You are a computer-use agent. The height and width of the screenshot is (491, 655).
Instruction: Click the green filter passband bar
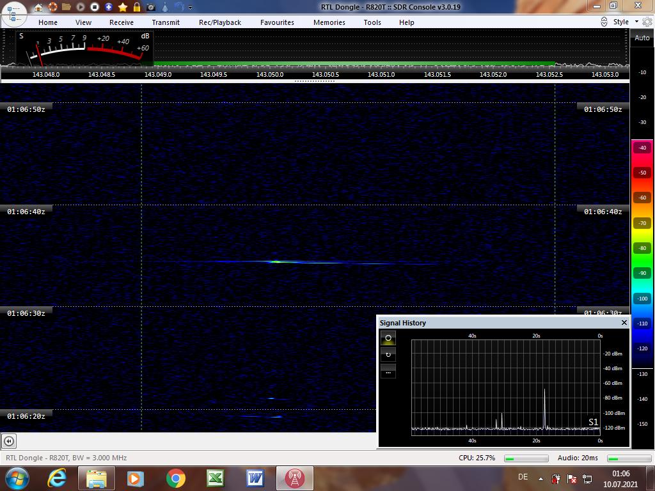point(354,63)
